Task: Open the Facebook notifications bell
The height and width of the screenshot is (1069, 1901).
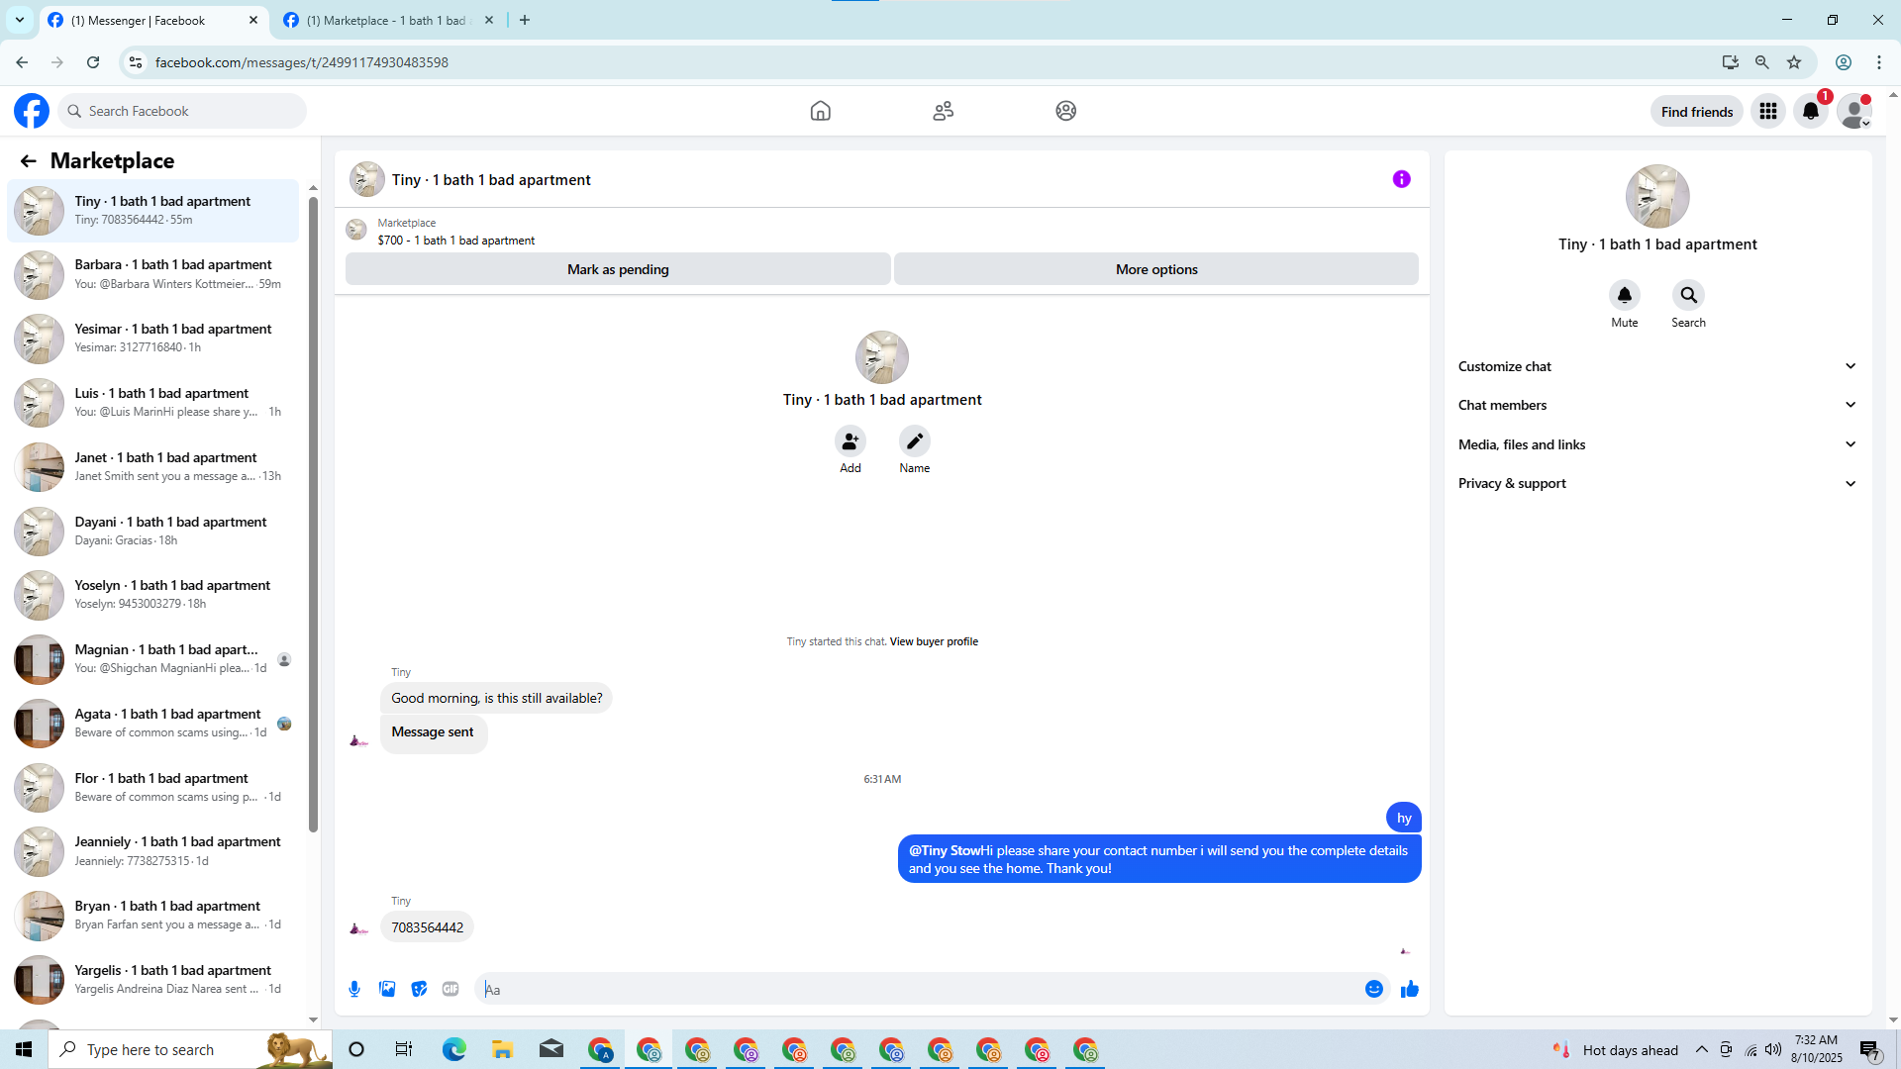Action: [x=1811, y=111]
